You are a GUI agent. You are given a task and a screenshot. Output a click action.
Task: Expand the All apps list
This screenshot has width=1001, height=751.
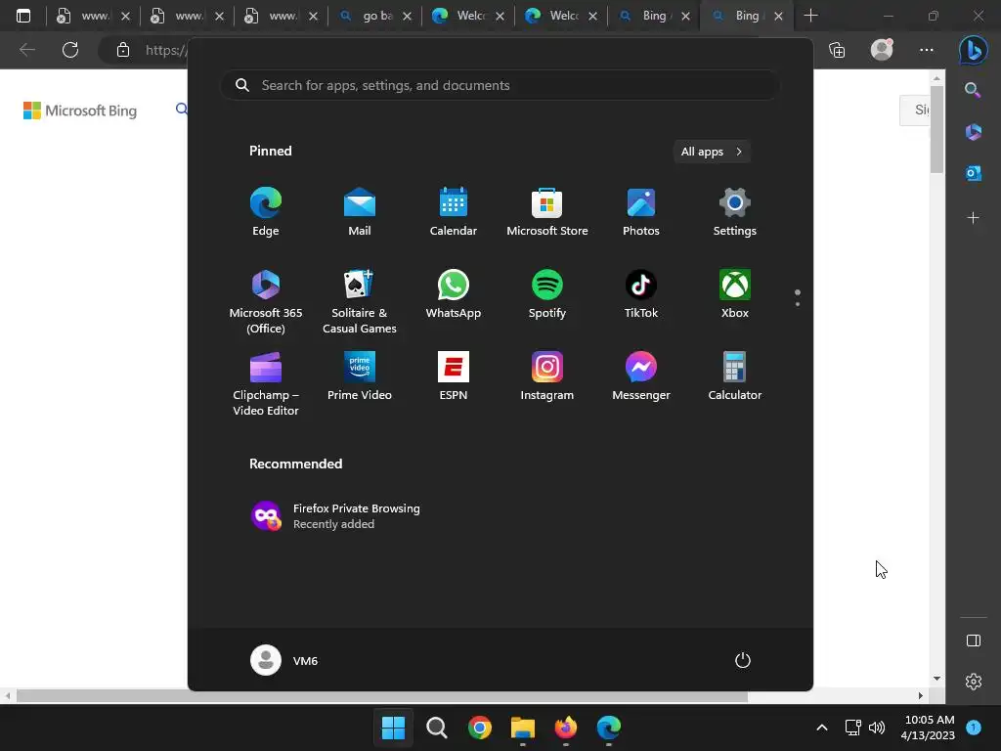pos(712,152)
